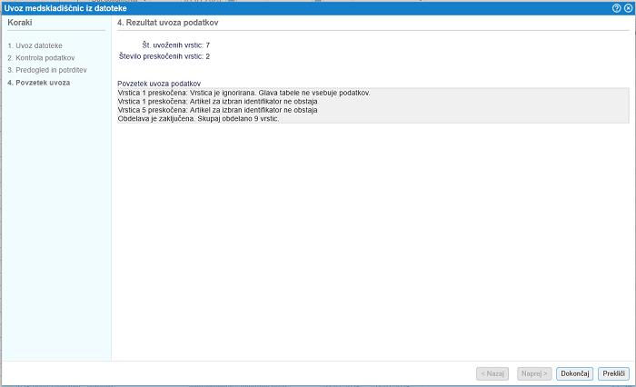Finish the import with Dokončaj

(x=575, y=373)
